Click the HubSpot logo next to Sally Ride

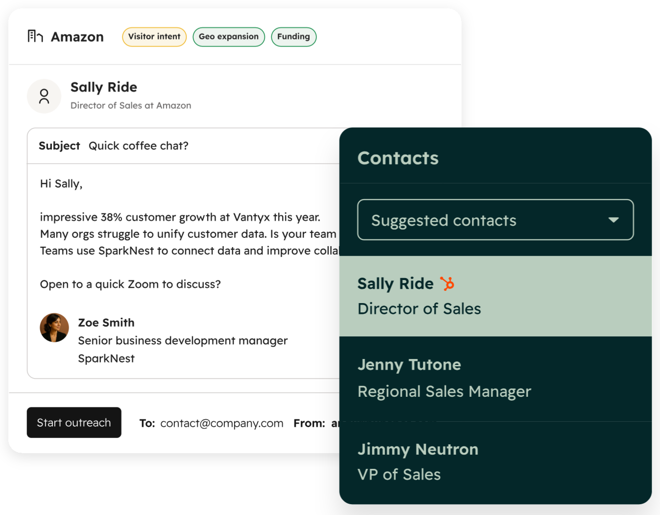coord(447,283)
